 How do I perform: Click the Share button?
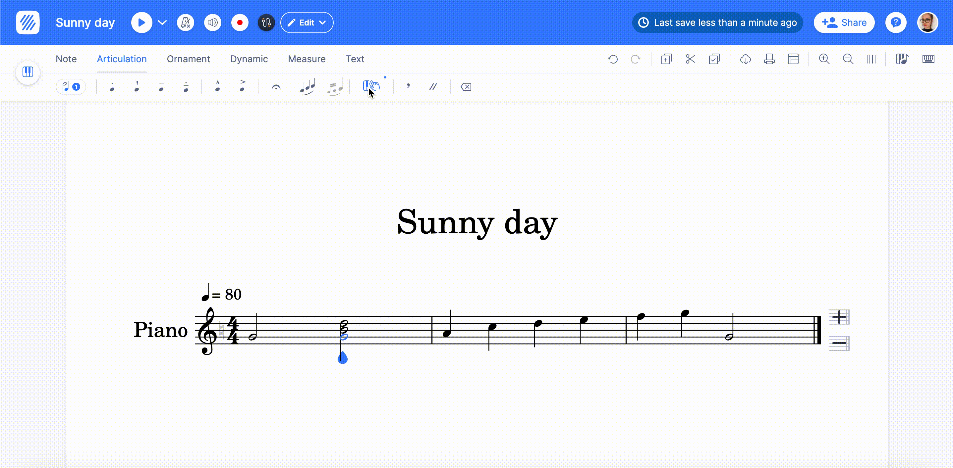(x=844, y=23)
